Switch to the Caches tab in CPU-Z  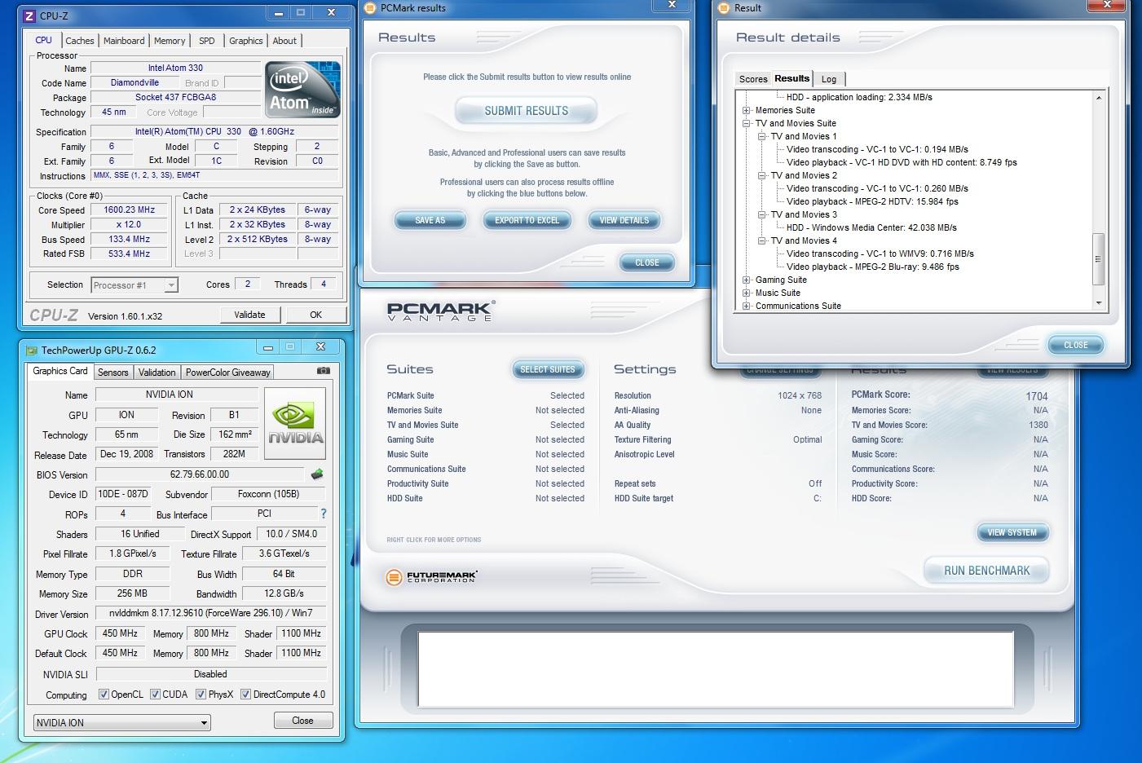pyautogui.click(x=80, y=41)
